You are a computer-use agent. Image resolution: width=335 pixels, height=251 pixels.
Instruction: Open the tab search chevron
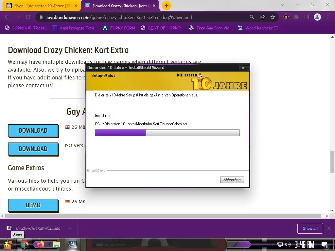(282, 5)
